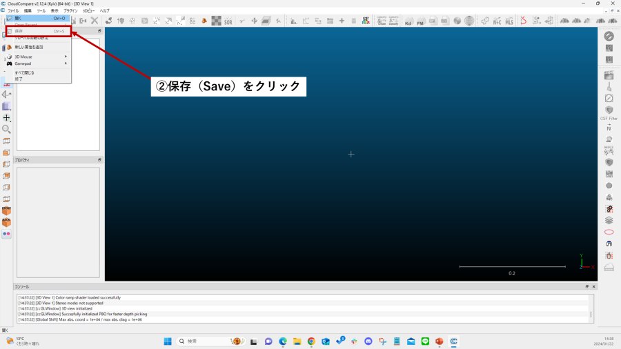Choose 開く (Open) Ctrl+O in the File menu
The height and width of the screenshot is (349, 621).
pyautogui.click(x=39, y=18)
